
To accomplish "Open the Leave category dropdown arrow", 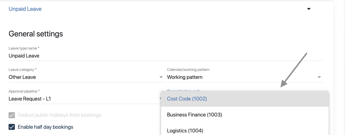I will click(161, 77).
